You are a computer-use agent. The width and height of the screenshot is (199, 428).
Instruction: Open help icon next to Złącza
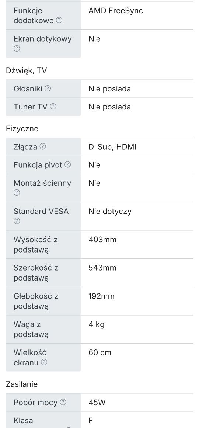pyautogui.click(x=43, y=147)
